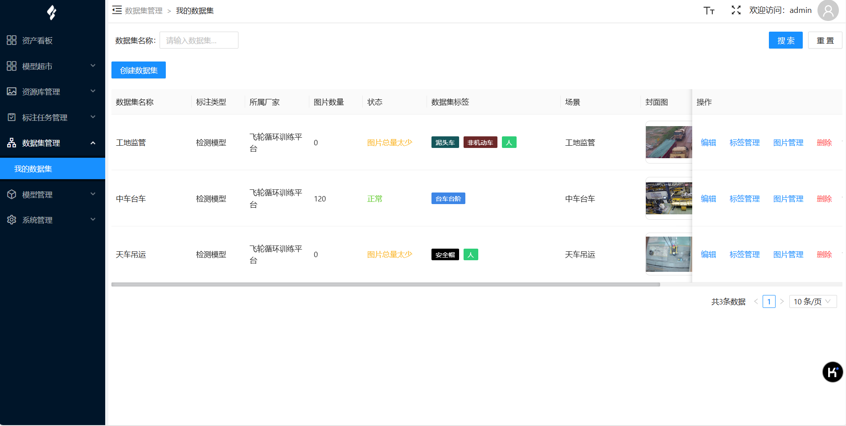Image resolution: width=846 pixels, height=426 pixels.
Task: Expand the 资源库管理 sidebar menu
Action: 52,92
